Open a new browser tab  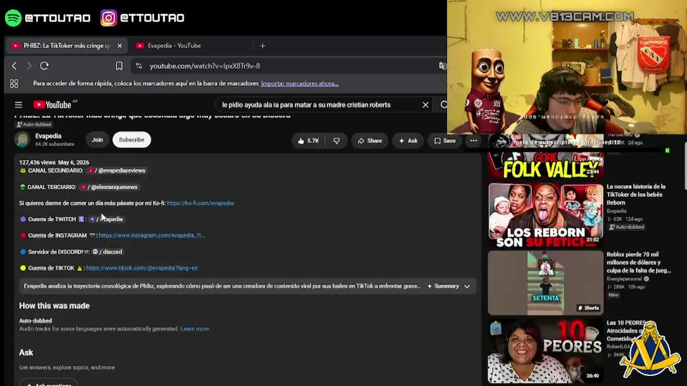(x=262, y=46)
